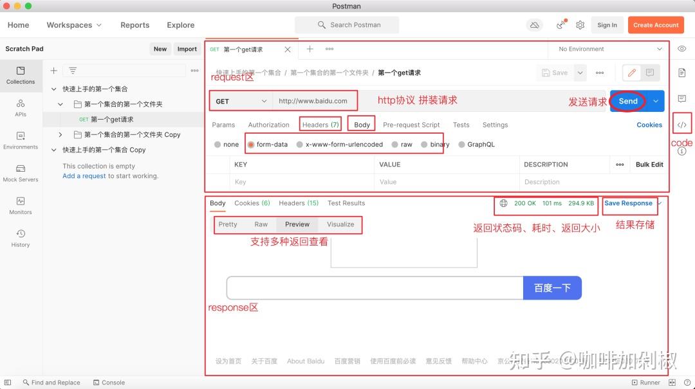Open Postman settings gear
Screen dimensions: 695x389
click(579, 24)
